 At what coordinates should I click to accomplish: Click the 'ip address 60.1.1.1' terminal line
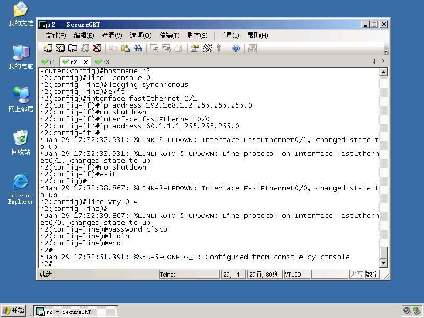[140, 126]
